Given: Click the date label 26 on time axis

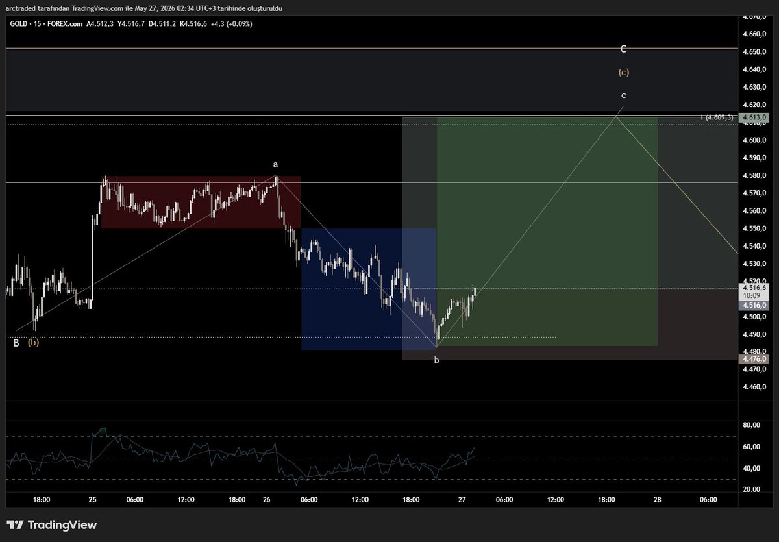Looking at the screenshot, I should [x=266, y=500].
